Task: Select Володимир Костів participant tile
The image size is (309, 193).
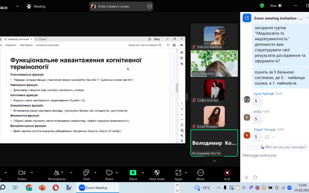Action: (x=214, y=143)
